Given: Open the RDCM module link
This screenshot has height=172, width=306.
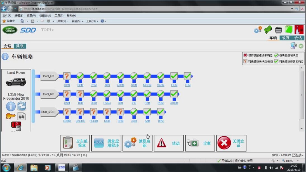Looking at the screenshot, I should [147, 85].
